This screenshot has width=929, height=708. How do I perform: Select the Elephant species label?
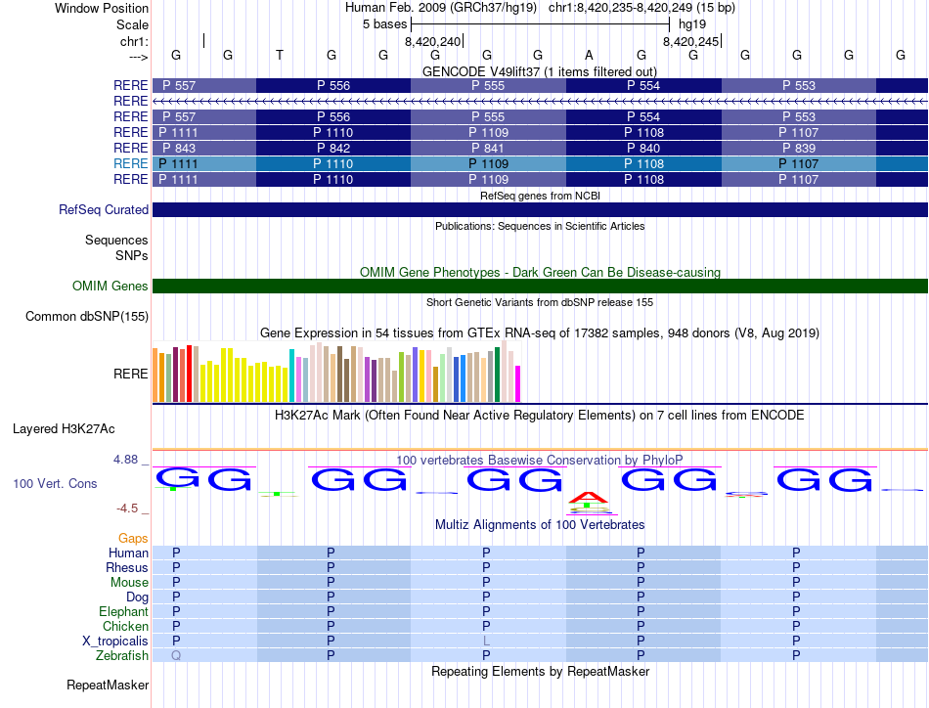123,611
